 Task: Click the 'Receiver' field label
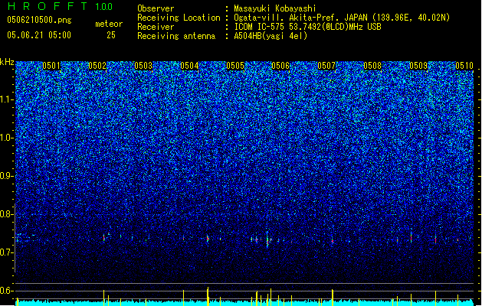[x=156, y=27]
